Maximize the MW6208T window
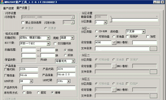Image resolution: width=166 pixels, height=100 pixels. [159, 2]
